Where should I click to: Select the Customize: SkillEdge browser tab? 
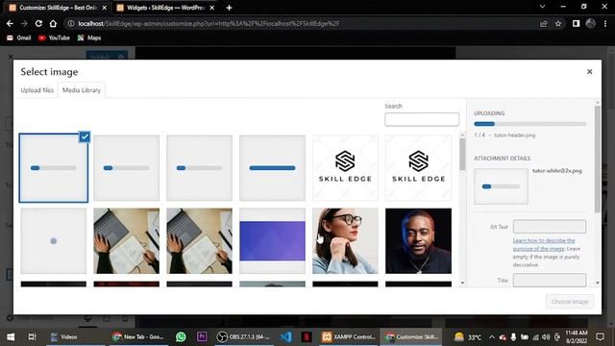pyautogui.click(x=58, y=8)
